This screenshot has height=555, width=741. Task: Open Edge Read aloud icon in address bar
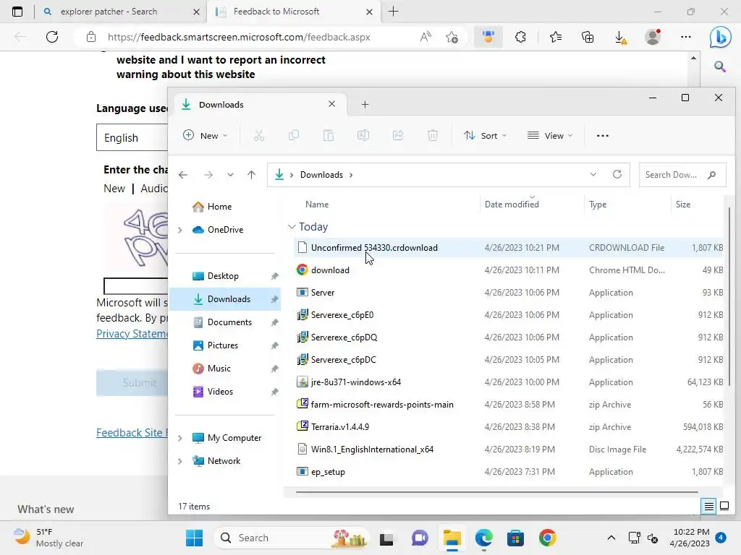425,37
